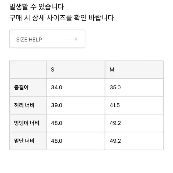Click the arrow icon in SIZE HELP
The height and width of the screenshot is (173, 173).
pos(70,39)
